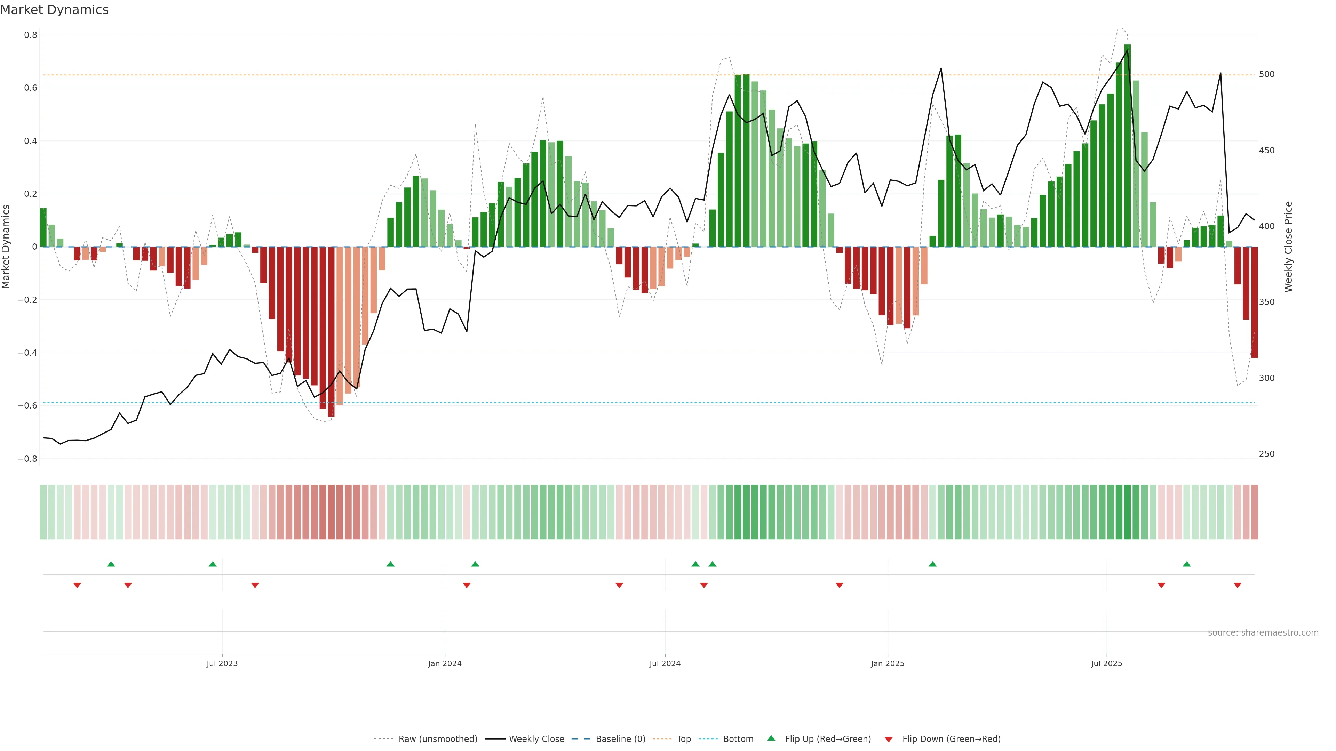Click the last red flip-down marker on the timeline

(x=1238, y=585)
